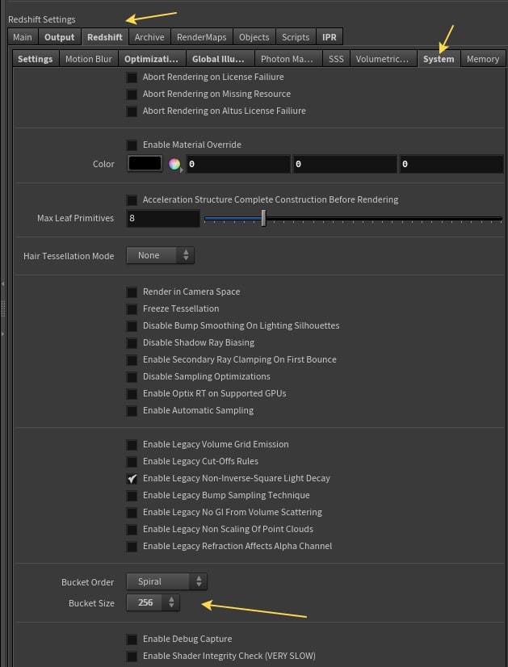Open the Objects tab

click(254, 37)
